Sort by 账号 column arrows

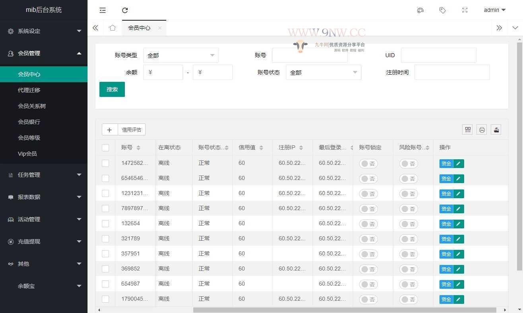[x=138, y=148]
